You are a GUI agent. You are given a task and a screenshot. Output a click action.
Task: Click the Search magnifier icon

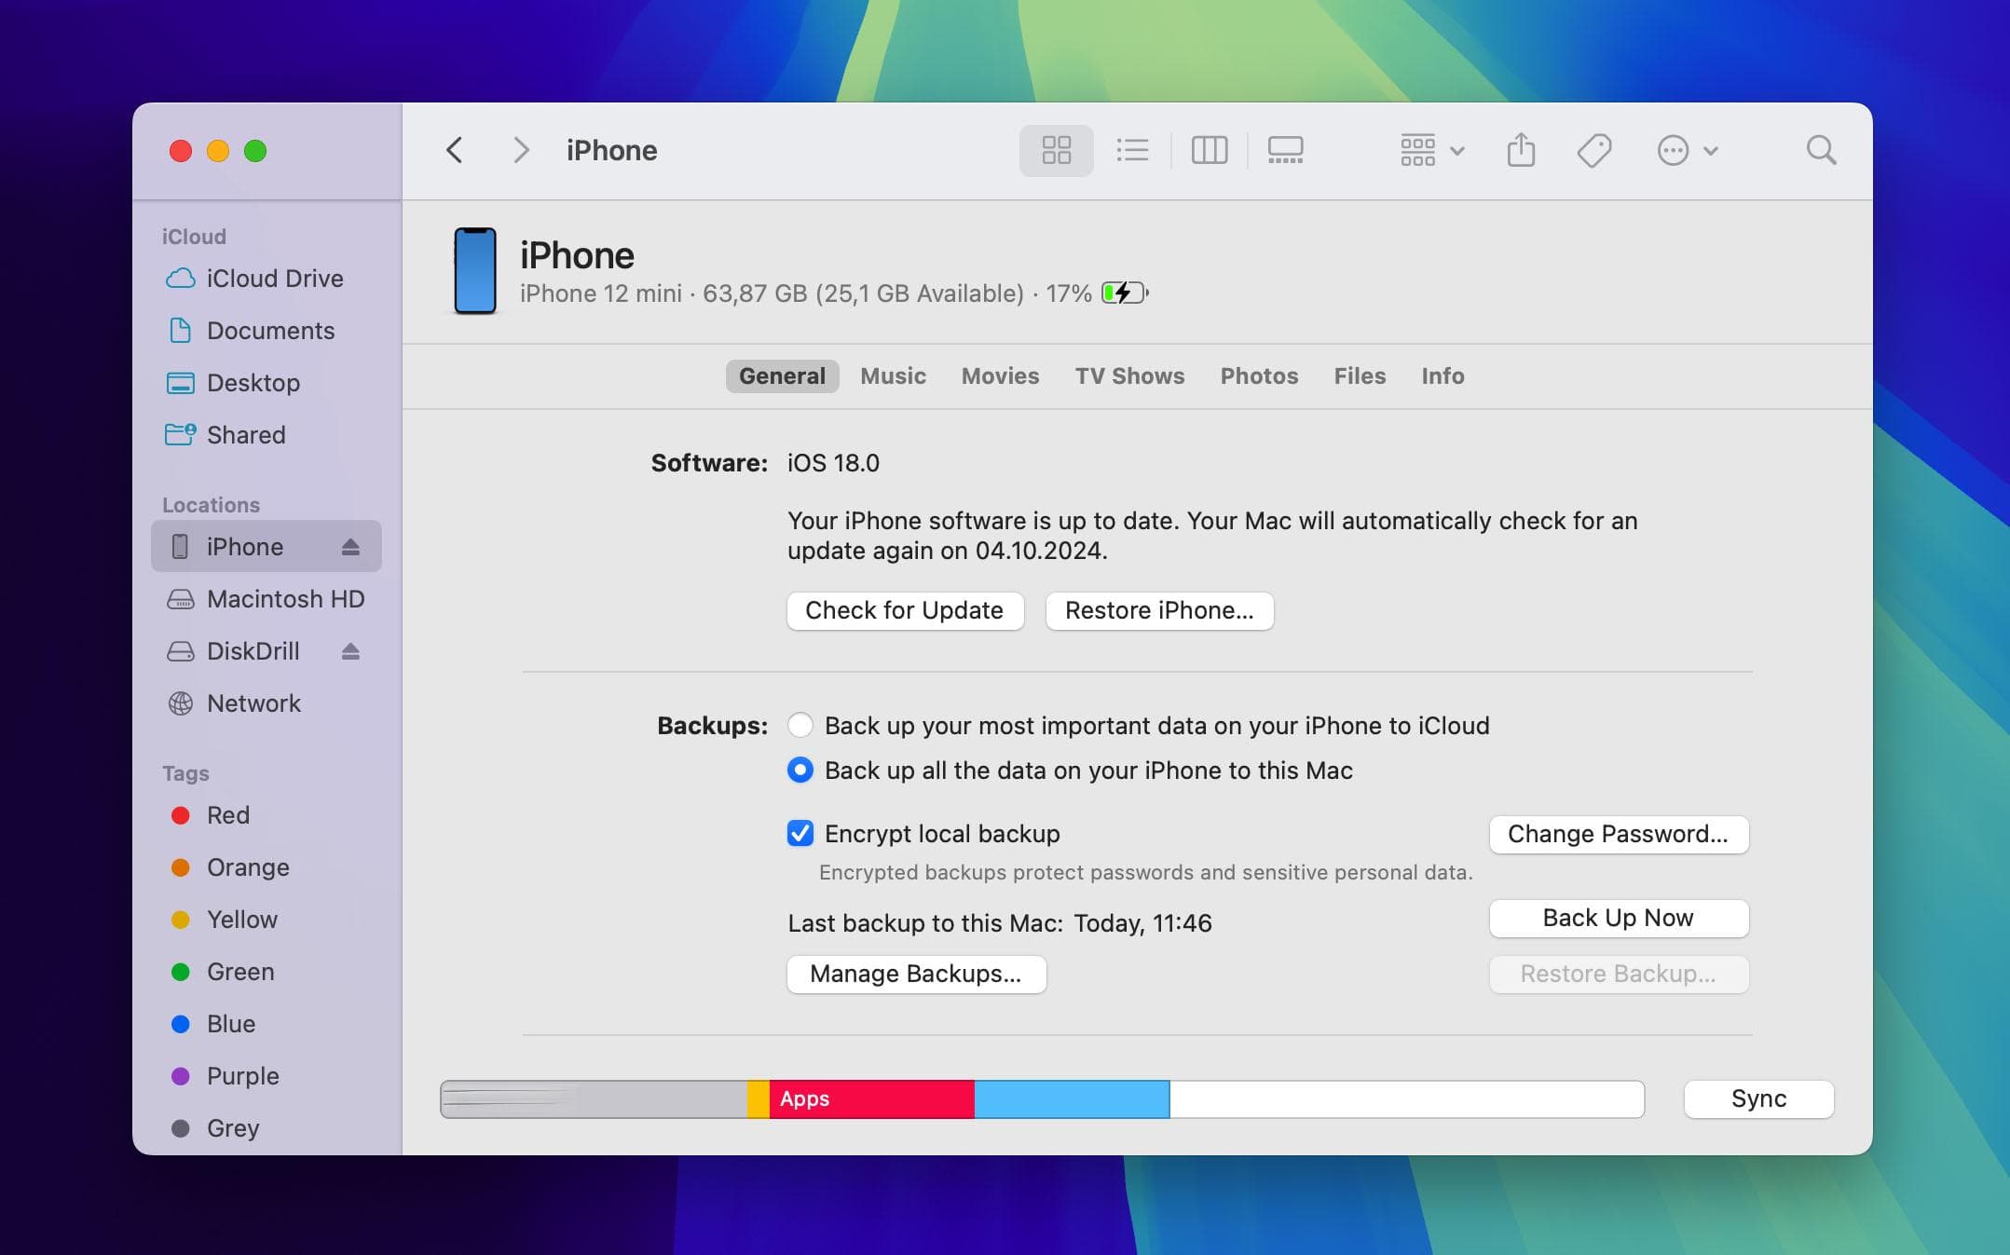pos(1821,150)
